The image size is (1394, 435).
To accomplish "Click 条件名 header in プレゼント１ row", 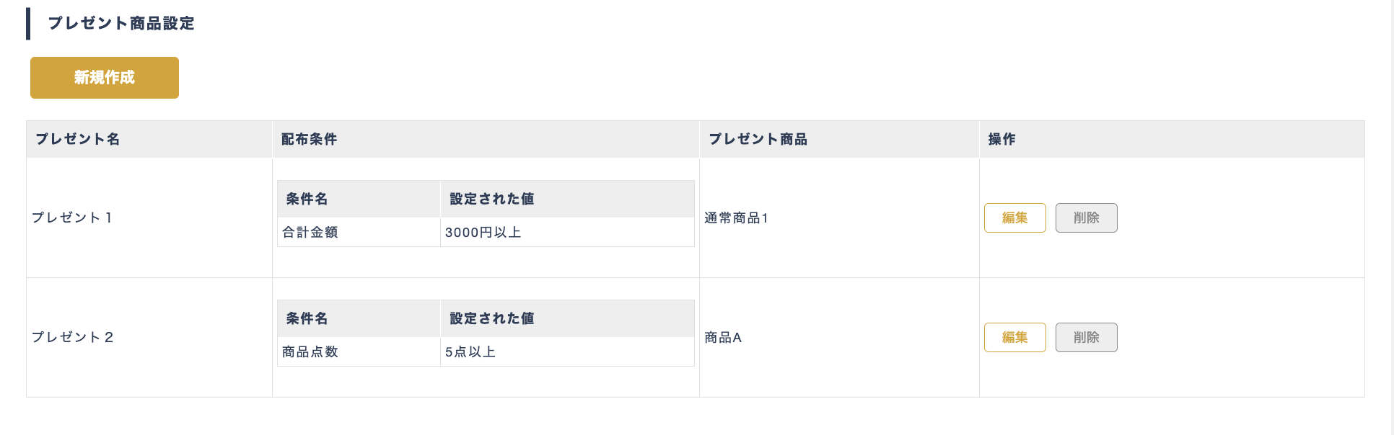I will pyautogui.click(x=307, y=199).
